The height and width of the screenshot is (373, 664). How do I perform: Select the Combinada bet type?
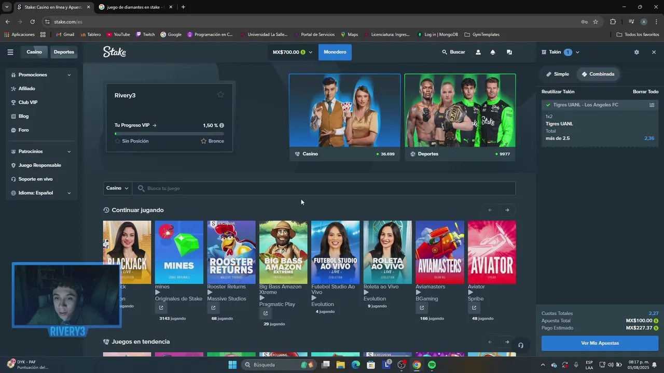click(598, 74)
